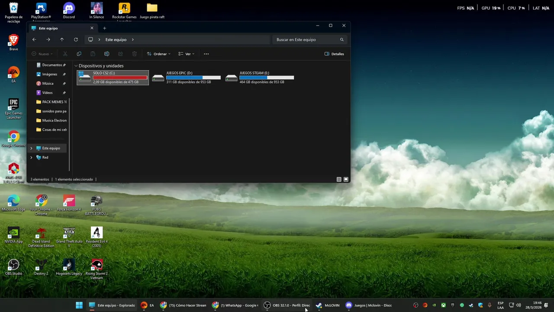This screenshot has height=312, width=554.
Task: Add a new Explorer tab
Action: (x=104, y=28)
